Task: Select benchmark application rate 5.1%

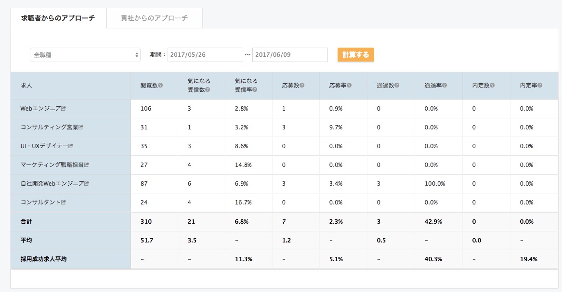Action: tap(336, 259)
